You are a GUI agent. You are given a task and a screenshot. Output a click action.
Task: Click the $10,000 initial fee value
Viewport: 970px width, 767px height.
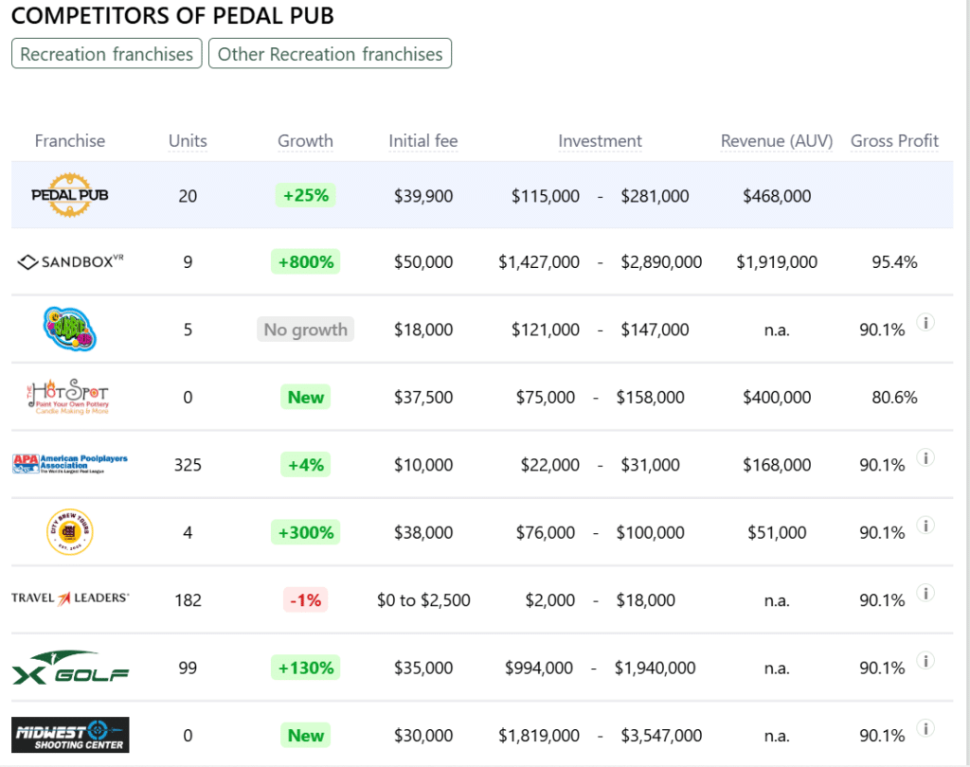pos(423,465)
